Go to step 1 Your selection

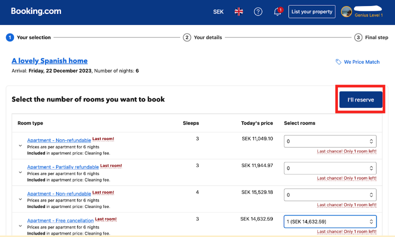pyautogui.click(x=10, y=37)
